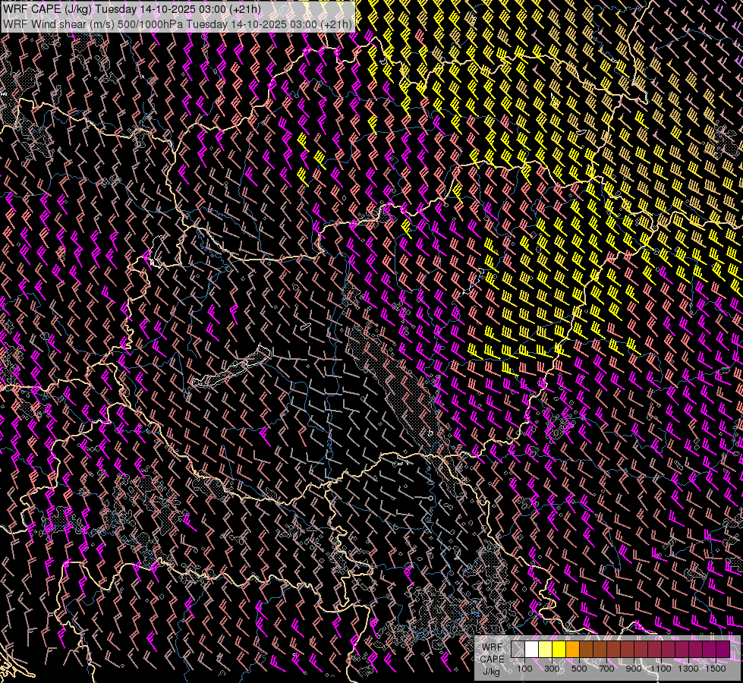Click the Lake Balaton outline on the map
The image size is (743, 683).
tap(231, 370)
